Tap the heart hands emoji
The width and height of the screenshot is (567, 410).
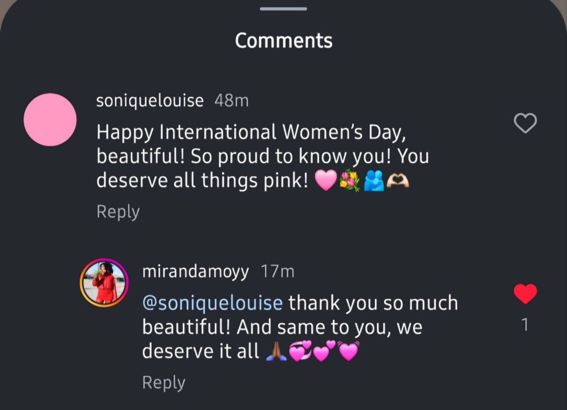coord(398,181)
